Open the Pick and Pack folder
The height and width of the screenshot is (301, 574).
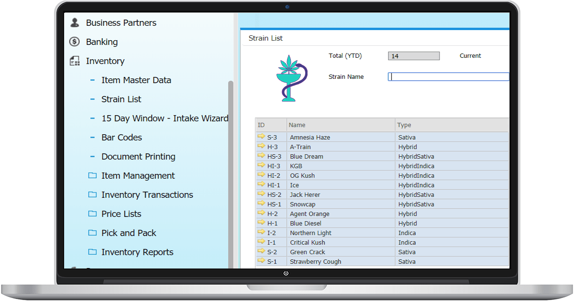point(129,233)
